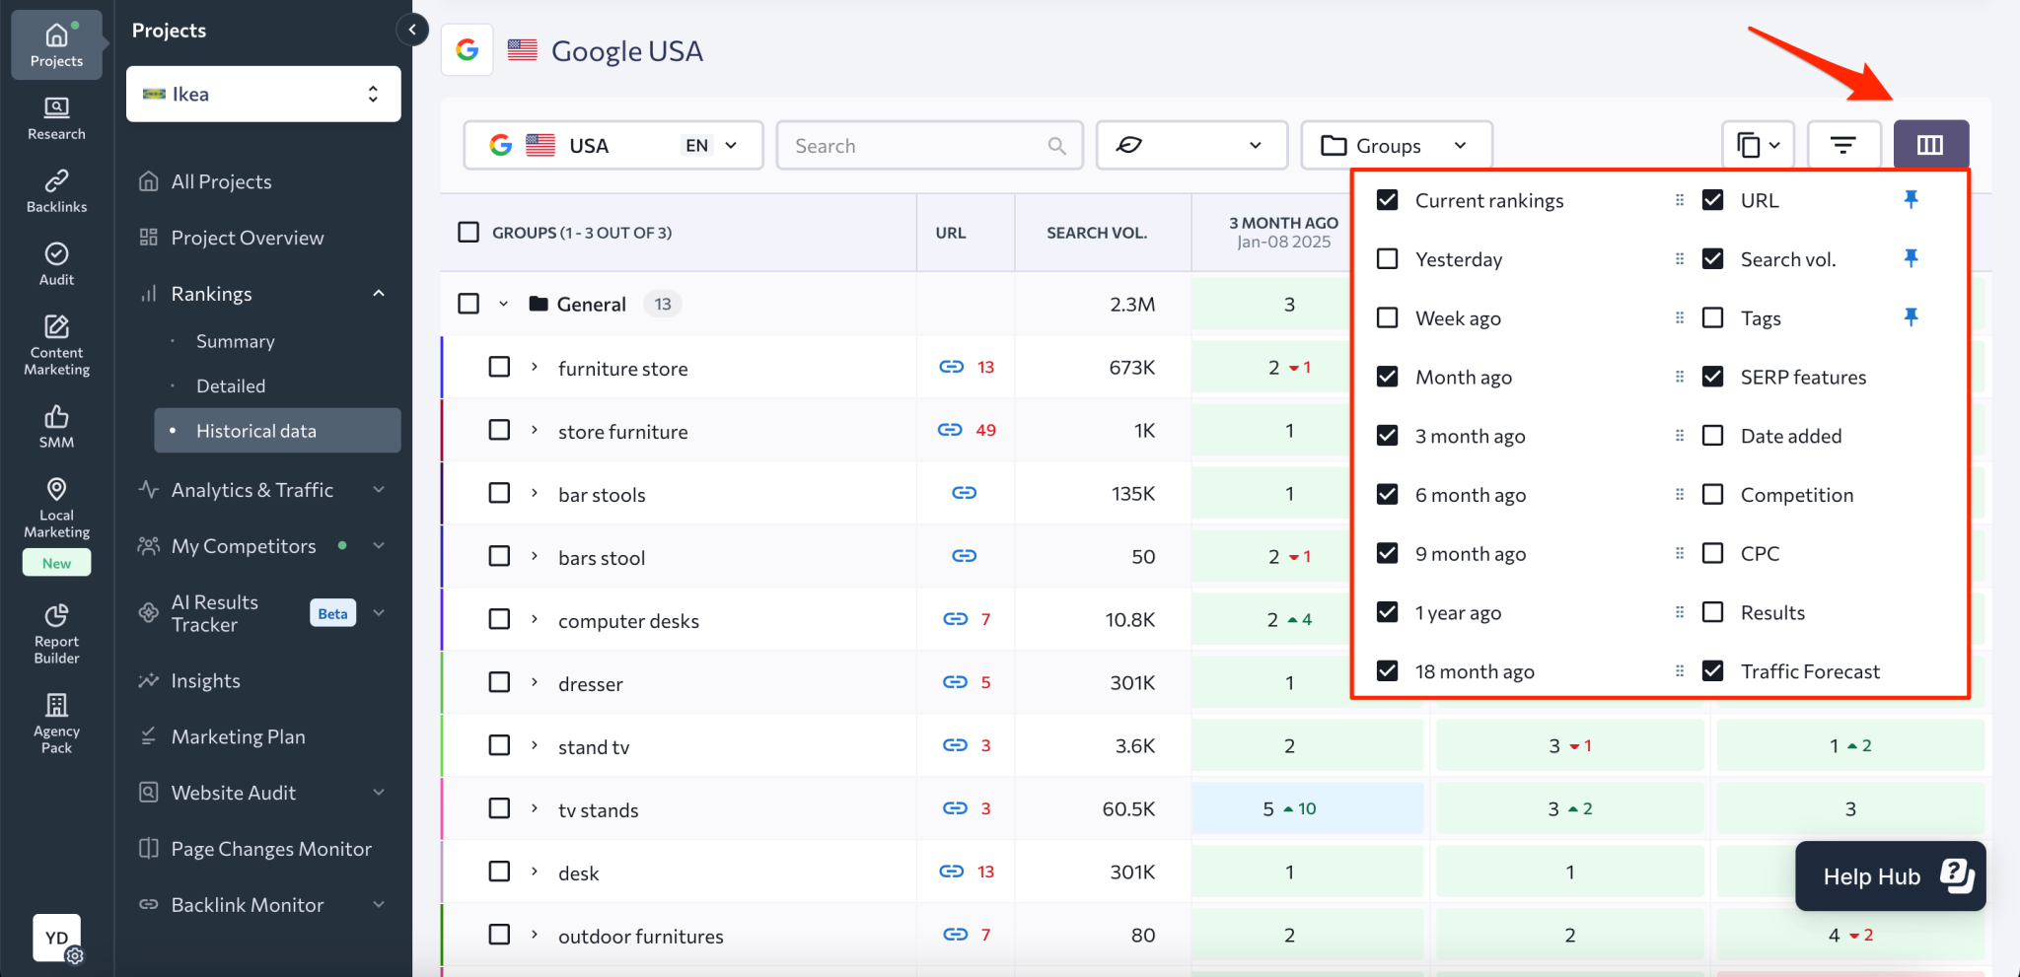This screenshot has height=977, width=2020.
Task: Uncheck the SERP features checkbox
Action: tap(1713, 377)
